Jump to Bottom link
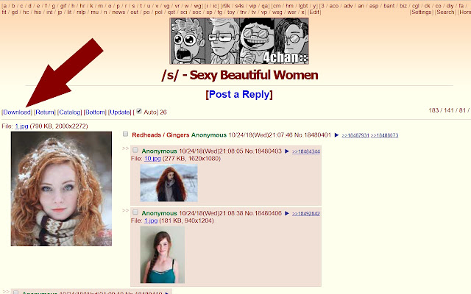Image resolution: width=471 pixels, height=294 pixels. (95, 112)
